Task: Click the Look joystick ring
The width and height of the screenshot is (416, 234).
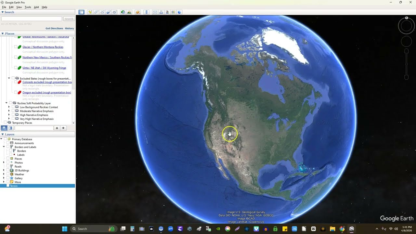Action: pos(406,26)
